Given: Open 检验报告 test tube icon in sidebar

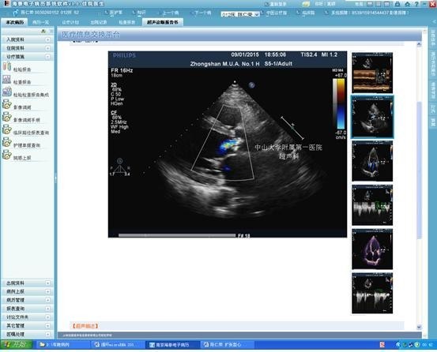Looking at the screenshot, I should tap(6, 67).
